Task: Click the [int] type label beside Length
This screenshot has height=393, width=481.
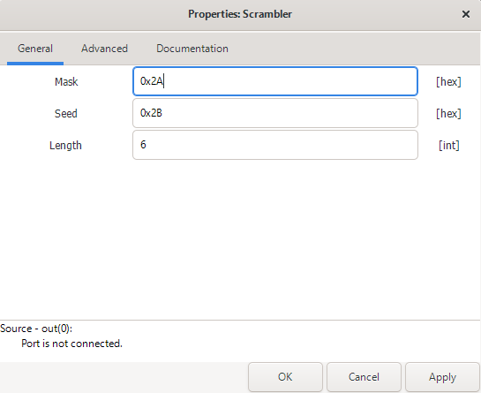Action: 449,145
